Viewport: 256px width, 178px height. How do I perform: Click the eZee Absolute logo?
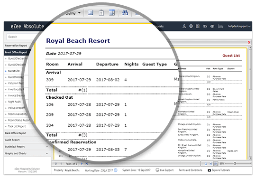[x=27, y=26]
